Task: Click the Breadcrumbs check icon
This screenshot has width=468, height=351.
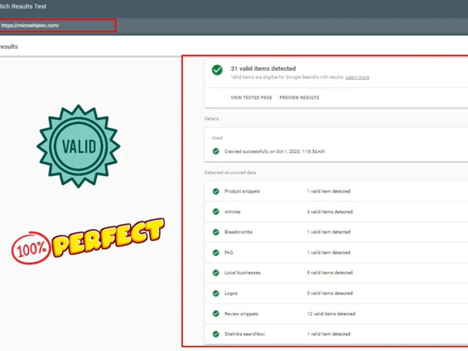Action: tap(216, 232)
